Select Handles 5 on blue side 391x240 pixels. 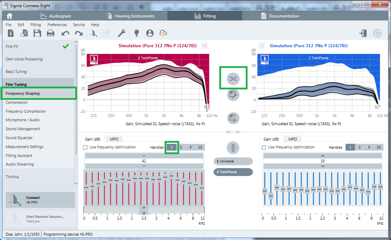[x=369, y=147]
